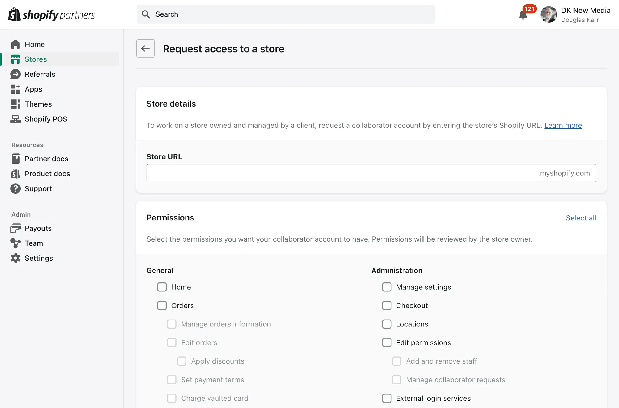Click the Settings gear icon in sidebar

[x=15, y=258]
